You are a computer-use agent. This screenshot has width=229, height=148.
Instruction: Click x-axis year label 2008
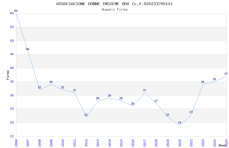click(x=40, y=143)
